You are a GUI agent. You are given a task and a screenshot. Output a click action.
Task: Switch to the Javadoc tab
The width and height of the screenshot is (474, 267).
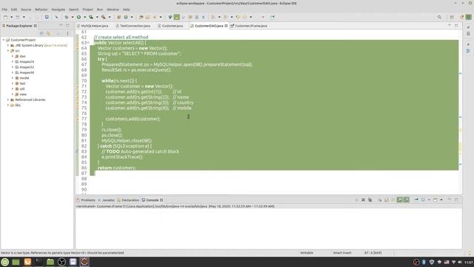(x=108, y=200)
